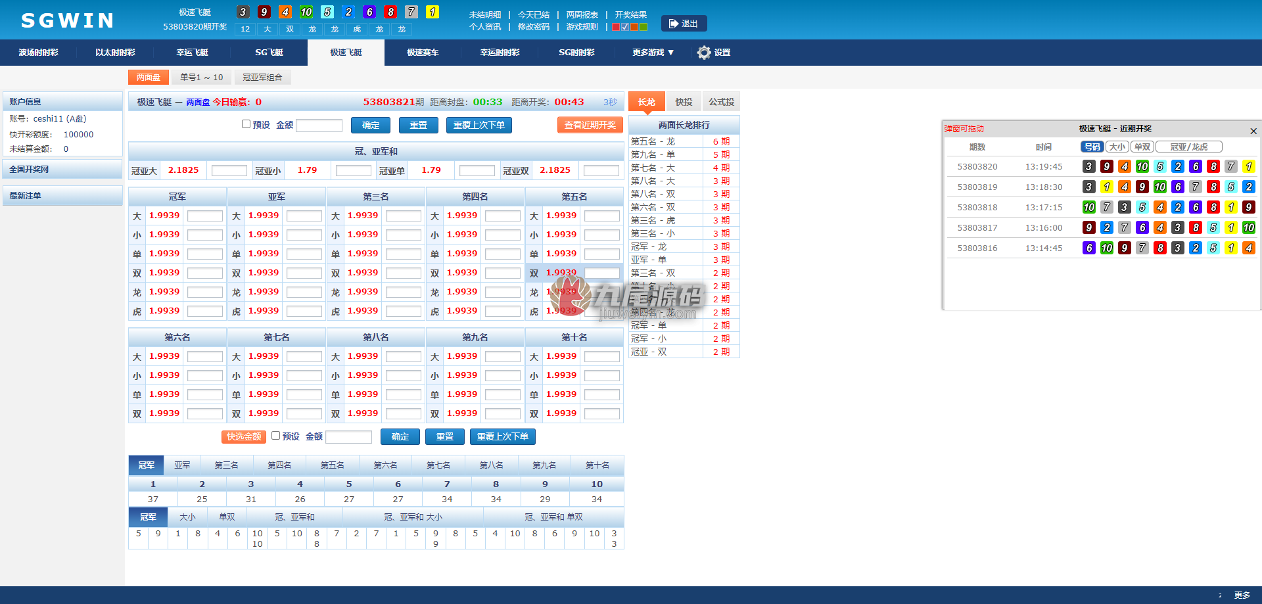
Task: Click the 冠亚/龙虎 filter in popup
Action: [1188, 147]
